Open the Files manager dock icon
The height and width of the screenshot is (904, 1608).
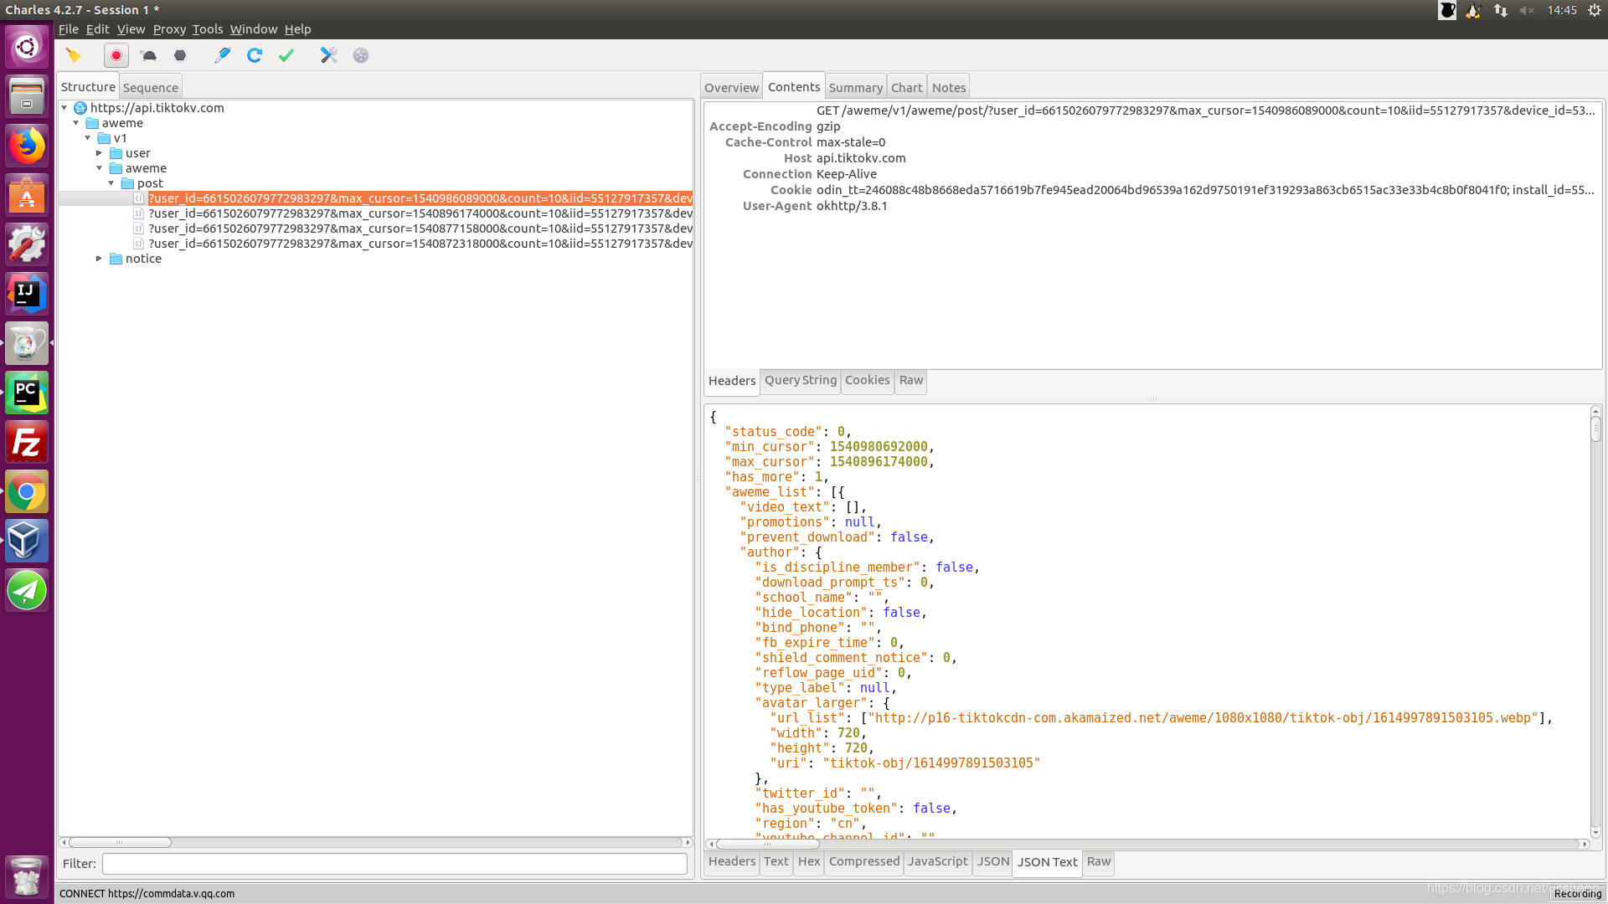[x=27, y=96]
